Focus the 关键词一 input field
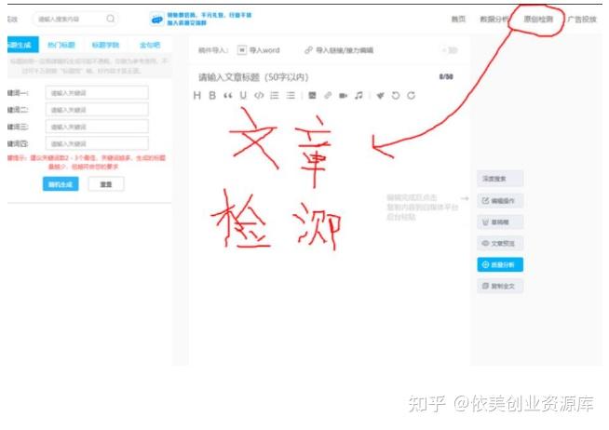Image resolution: width=609 pixels, height=430 pixels. coord(97,93)
